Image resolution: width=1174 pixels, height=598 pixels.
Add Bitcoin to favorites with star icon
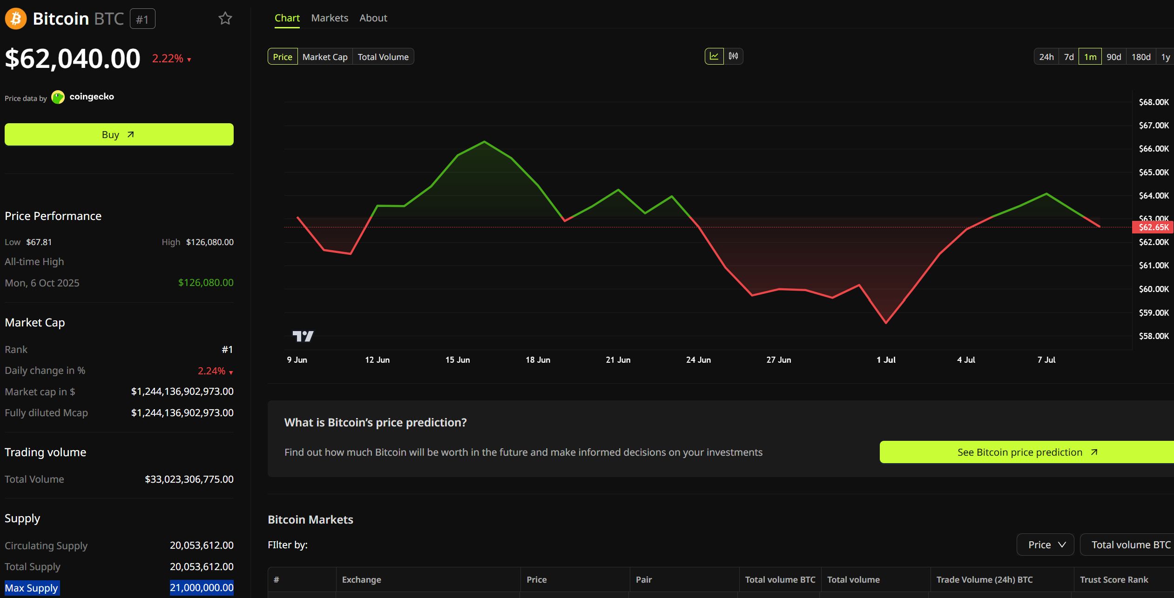pos(225,19)
